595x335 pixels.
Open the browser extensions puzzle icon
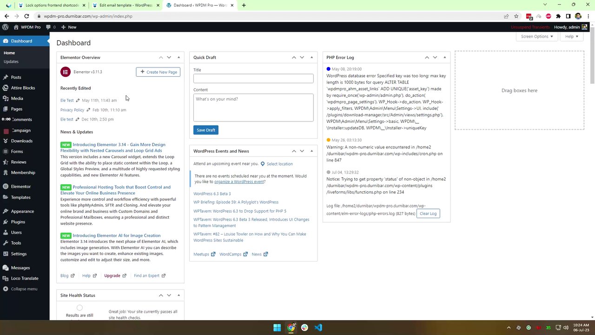558,16
